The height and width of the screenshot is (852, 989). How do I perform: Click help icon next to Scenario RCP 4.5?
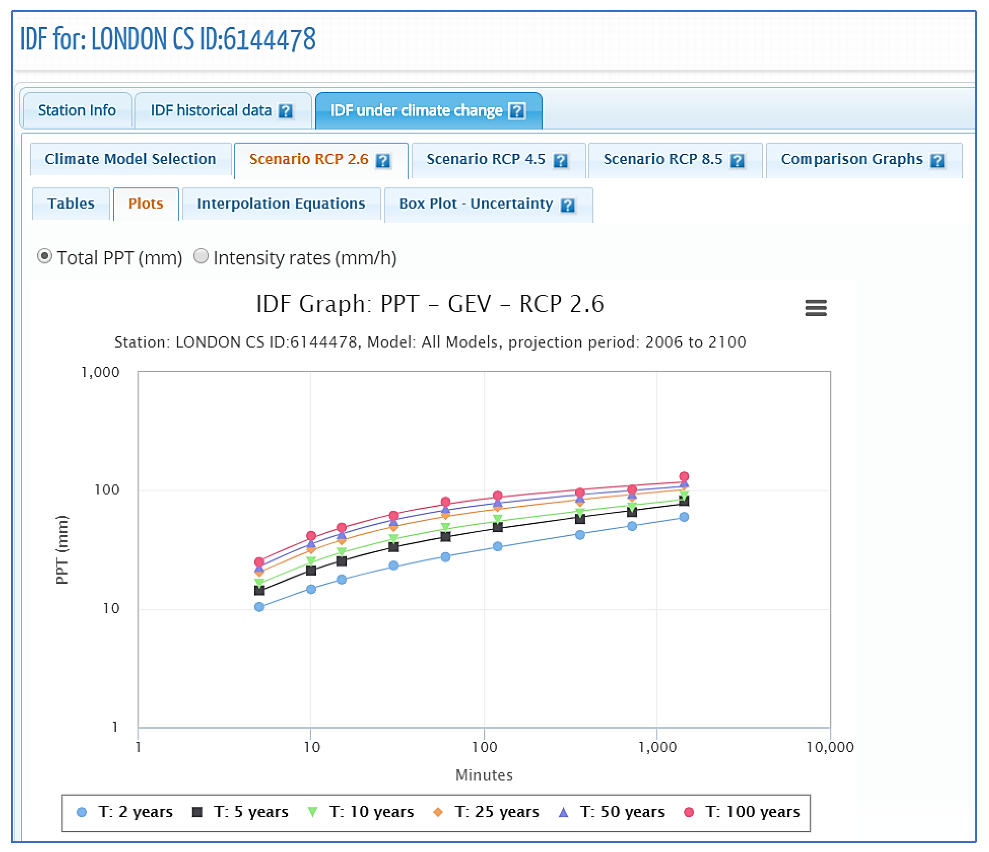coord(560,160)
